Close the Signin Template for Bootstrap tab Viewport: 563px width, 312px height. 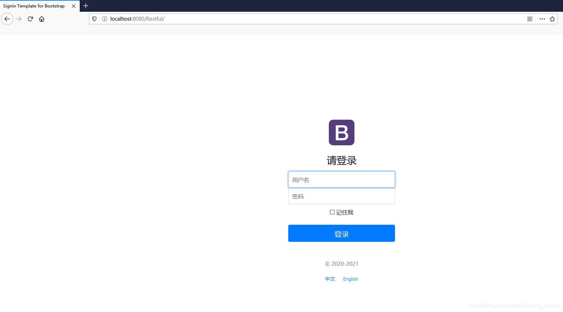(74, 6)
